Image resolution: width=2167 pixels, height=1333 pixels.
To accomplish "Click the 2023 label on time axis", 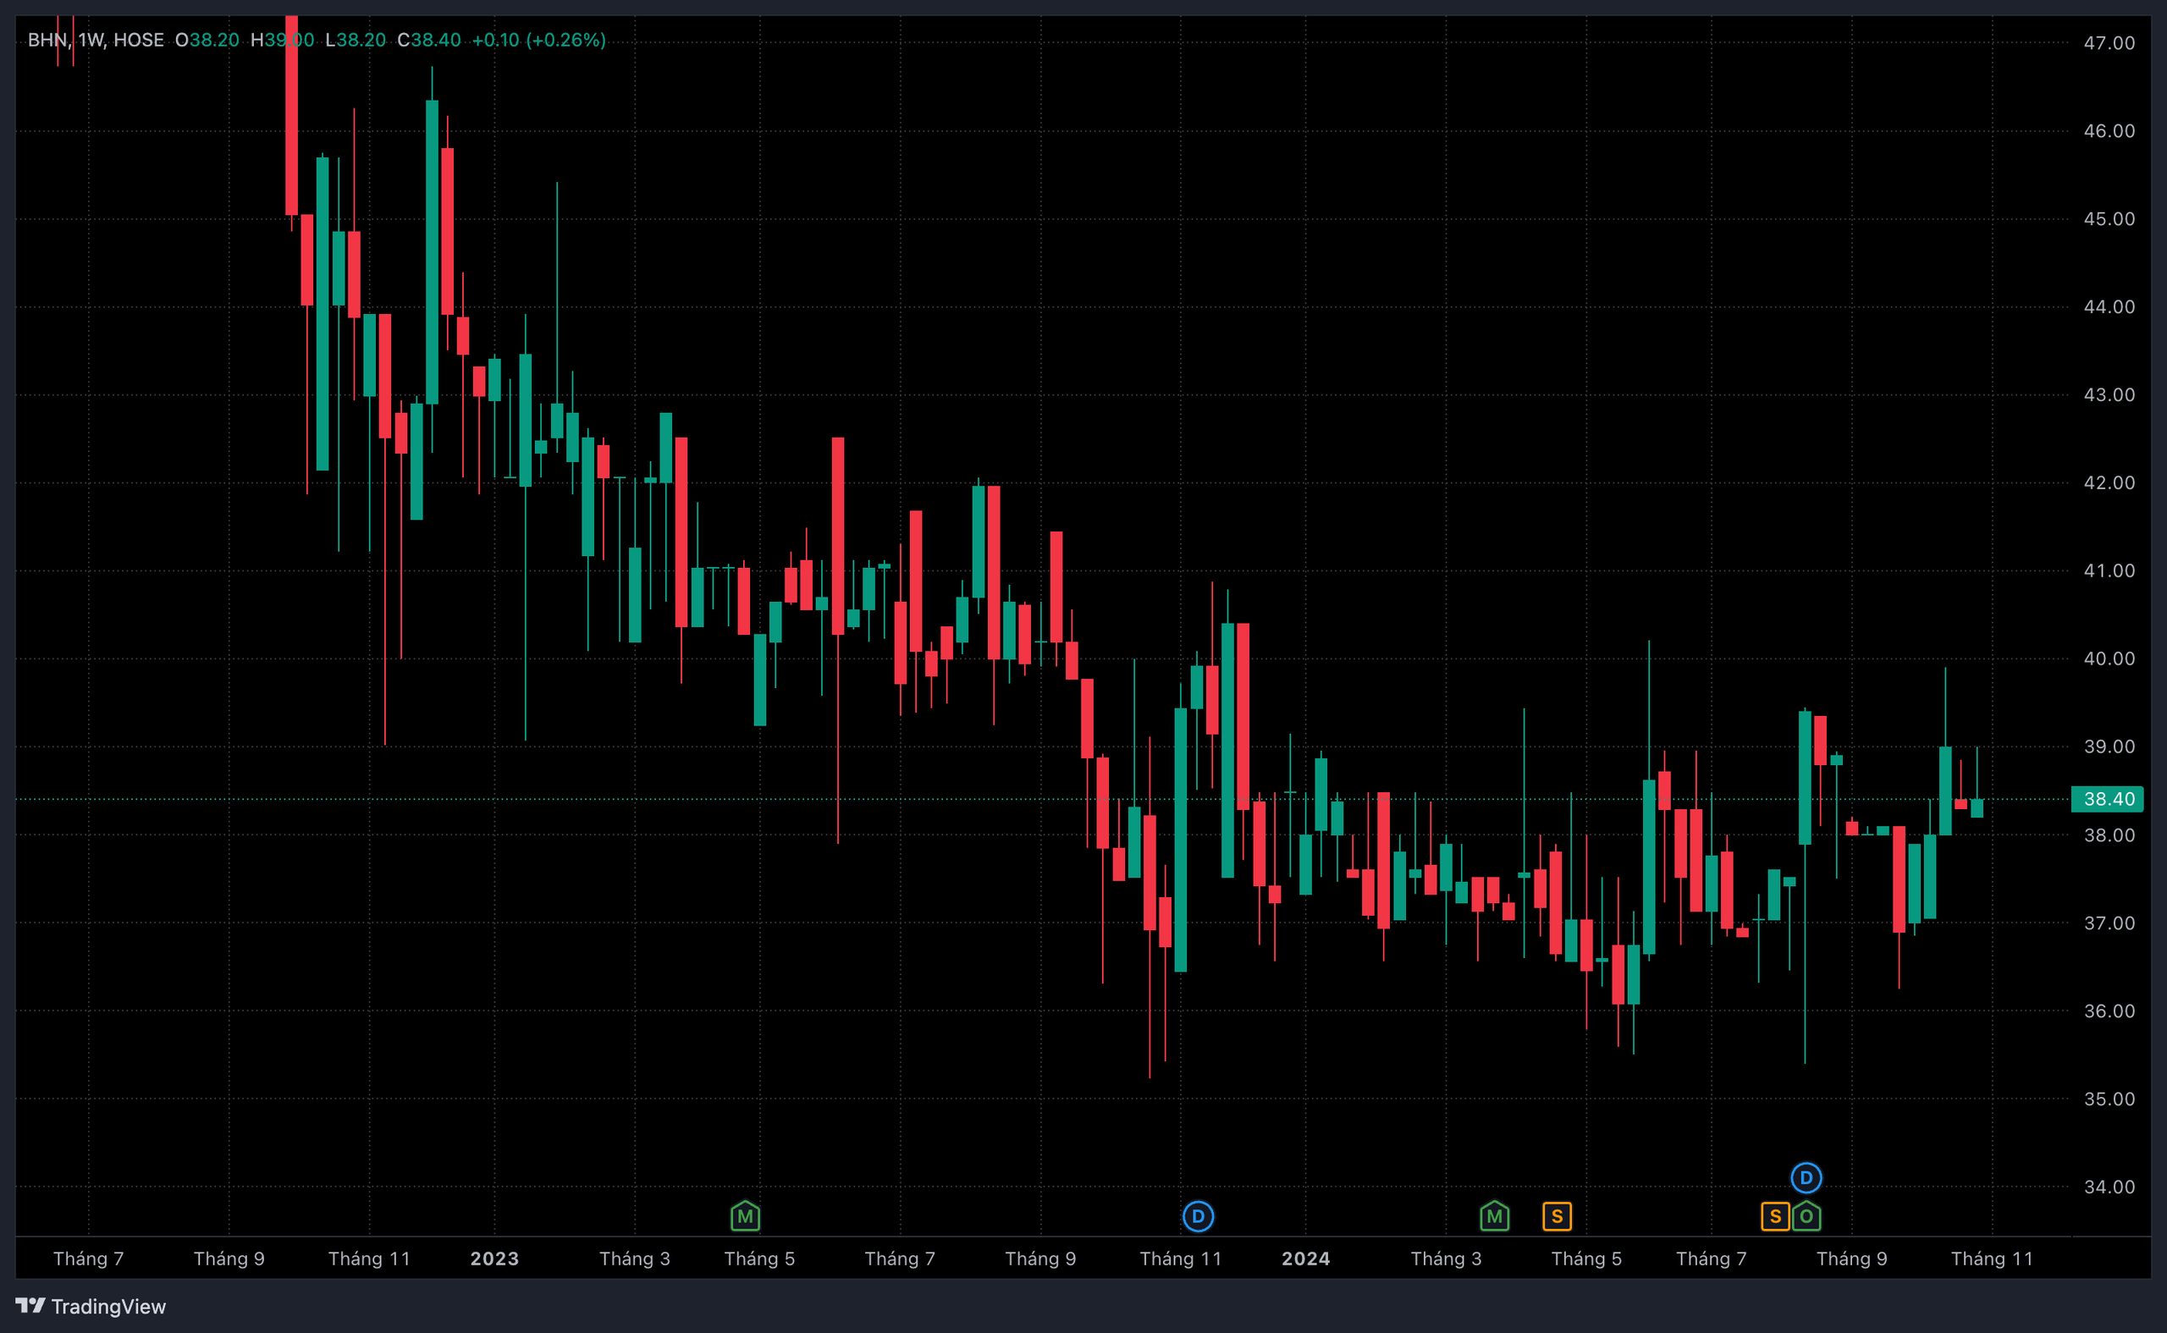I will coord(494,1258).
